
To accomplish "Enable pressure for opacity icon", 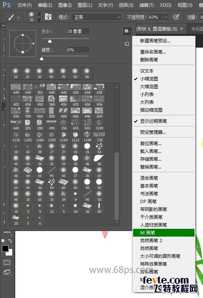I will click(176, 17).
